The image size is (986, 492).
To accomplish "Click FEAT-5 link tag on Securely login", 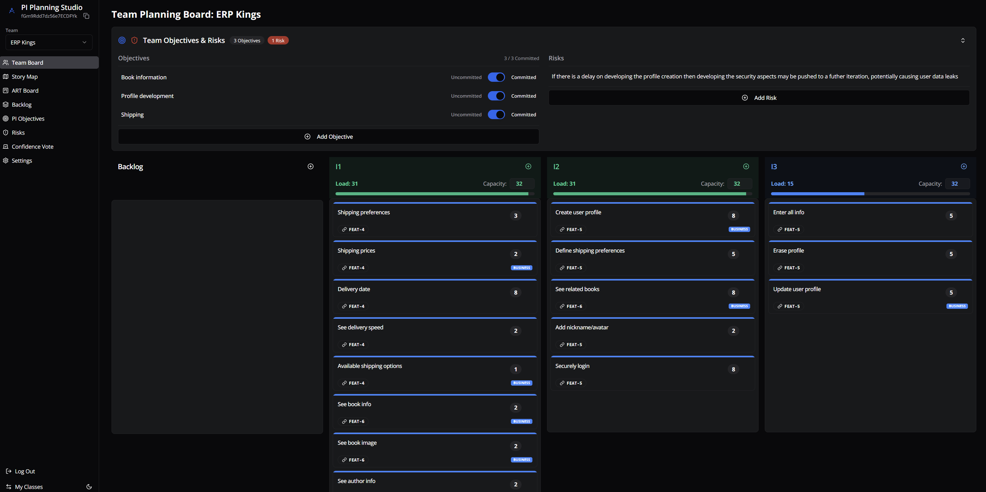I will click(x=571, y=383).
